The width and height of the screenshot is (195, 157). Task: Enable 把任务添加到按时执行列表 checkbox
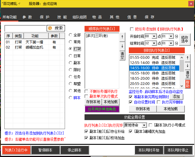coord(132,29)
